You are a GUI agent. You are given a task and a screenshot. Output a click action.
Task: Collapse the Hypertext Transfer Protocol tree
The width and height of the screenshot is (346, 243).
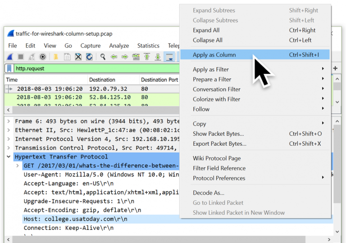click(x=9, y=157)
